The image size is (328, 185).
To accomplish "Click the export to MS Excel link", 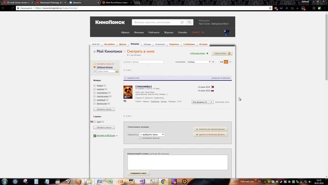I will (106, 136).
